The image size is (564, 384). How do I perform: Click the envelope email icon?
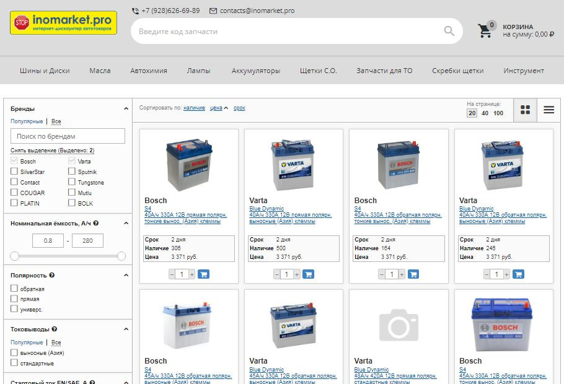[x=213, y=11]
